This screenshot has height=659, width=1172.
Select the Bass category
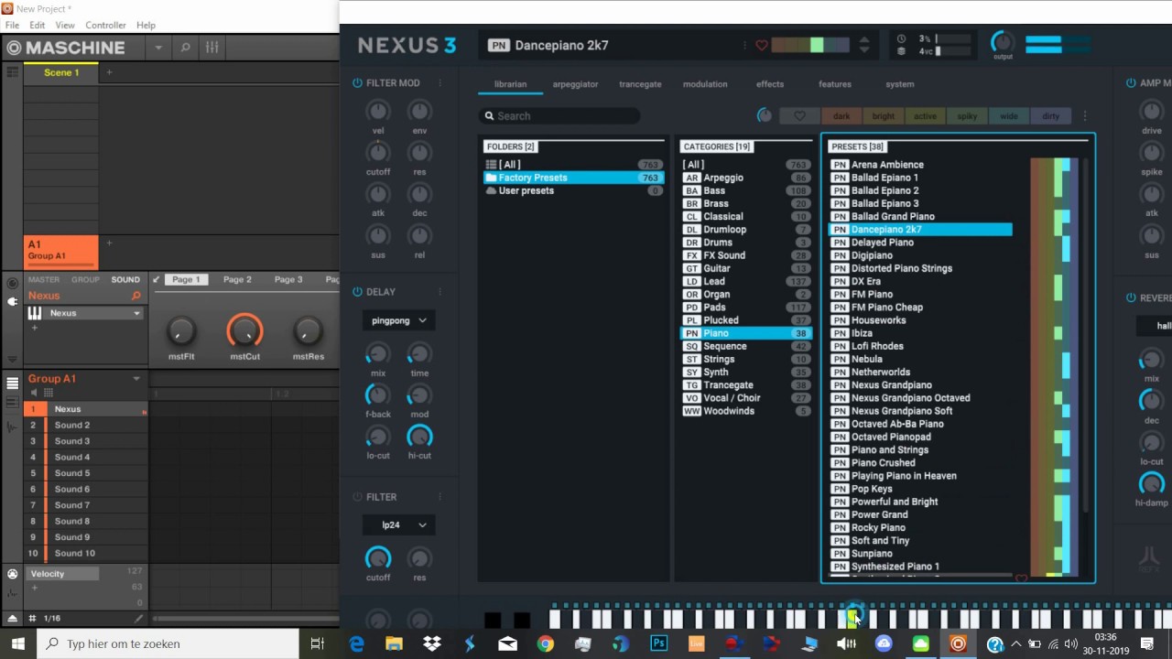[x=746, y=190]
